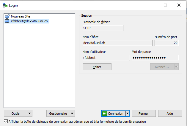Select the rfabbret@dexvital.unil.ch saved site
Image resolution: width=187 pixels, height=126 pixels.
coord(29,21)
